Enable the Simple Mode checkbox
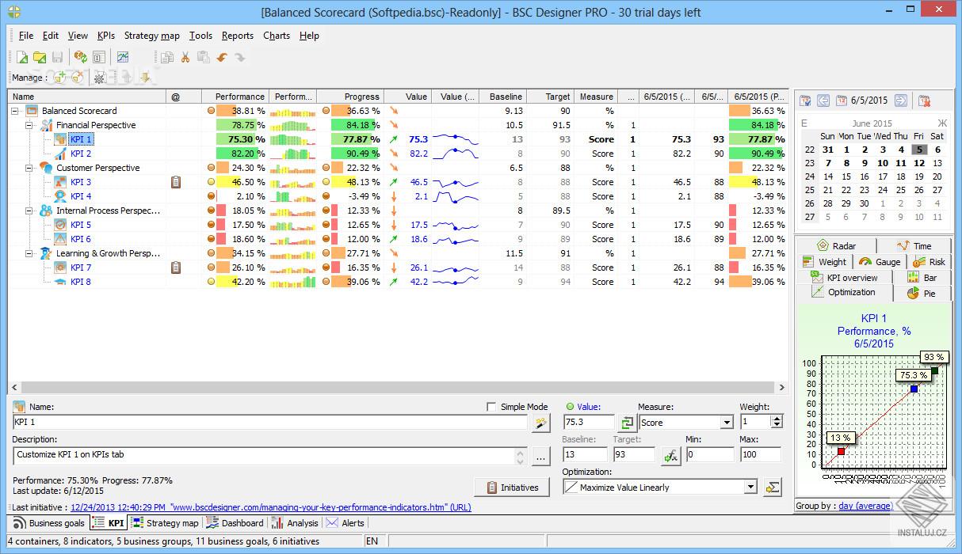962x554 pixels. tap(491, 407)
